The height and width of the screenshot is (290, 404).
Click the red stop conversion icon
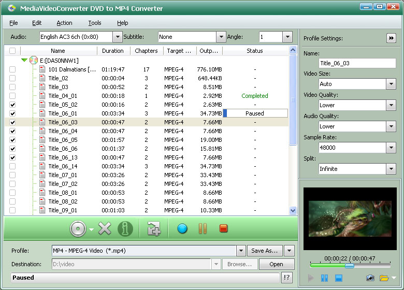point(224,228)
